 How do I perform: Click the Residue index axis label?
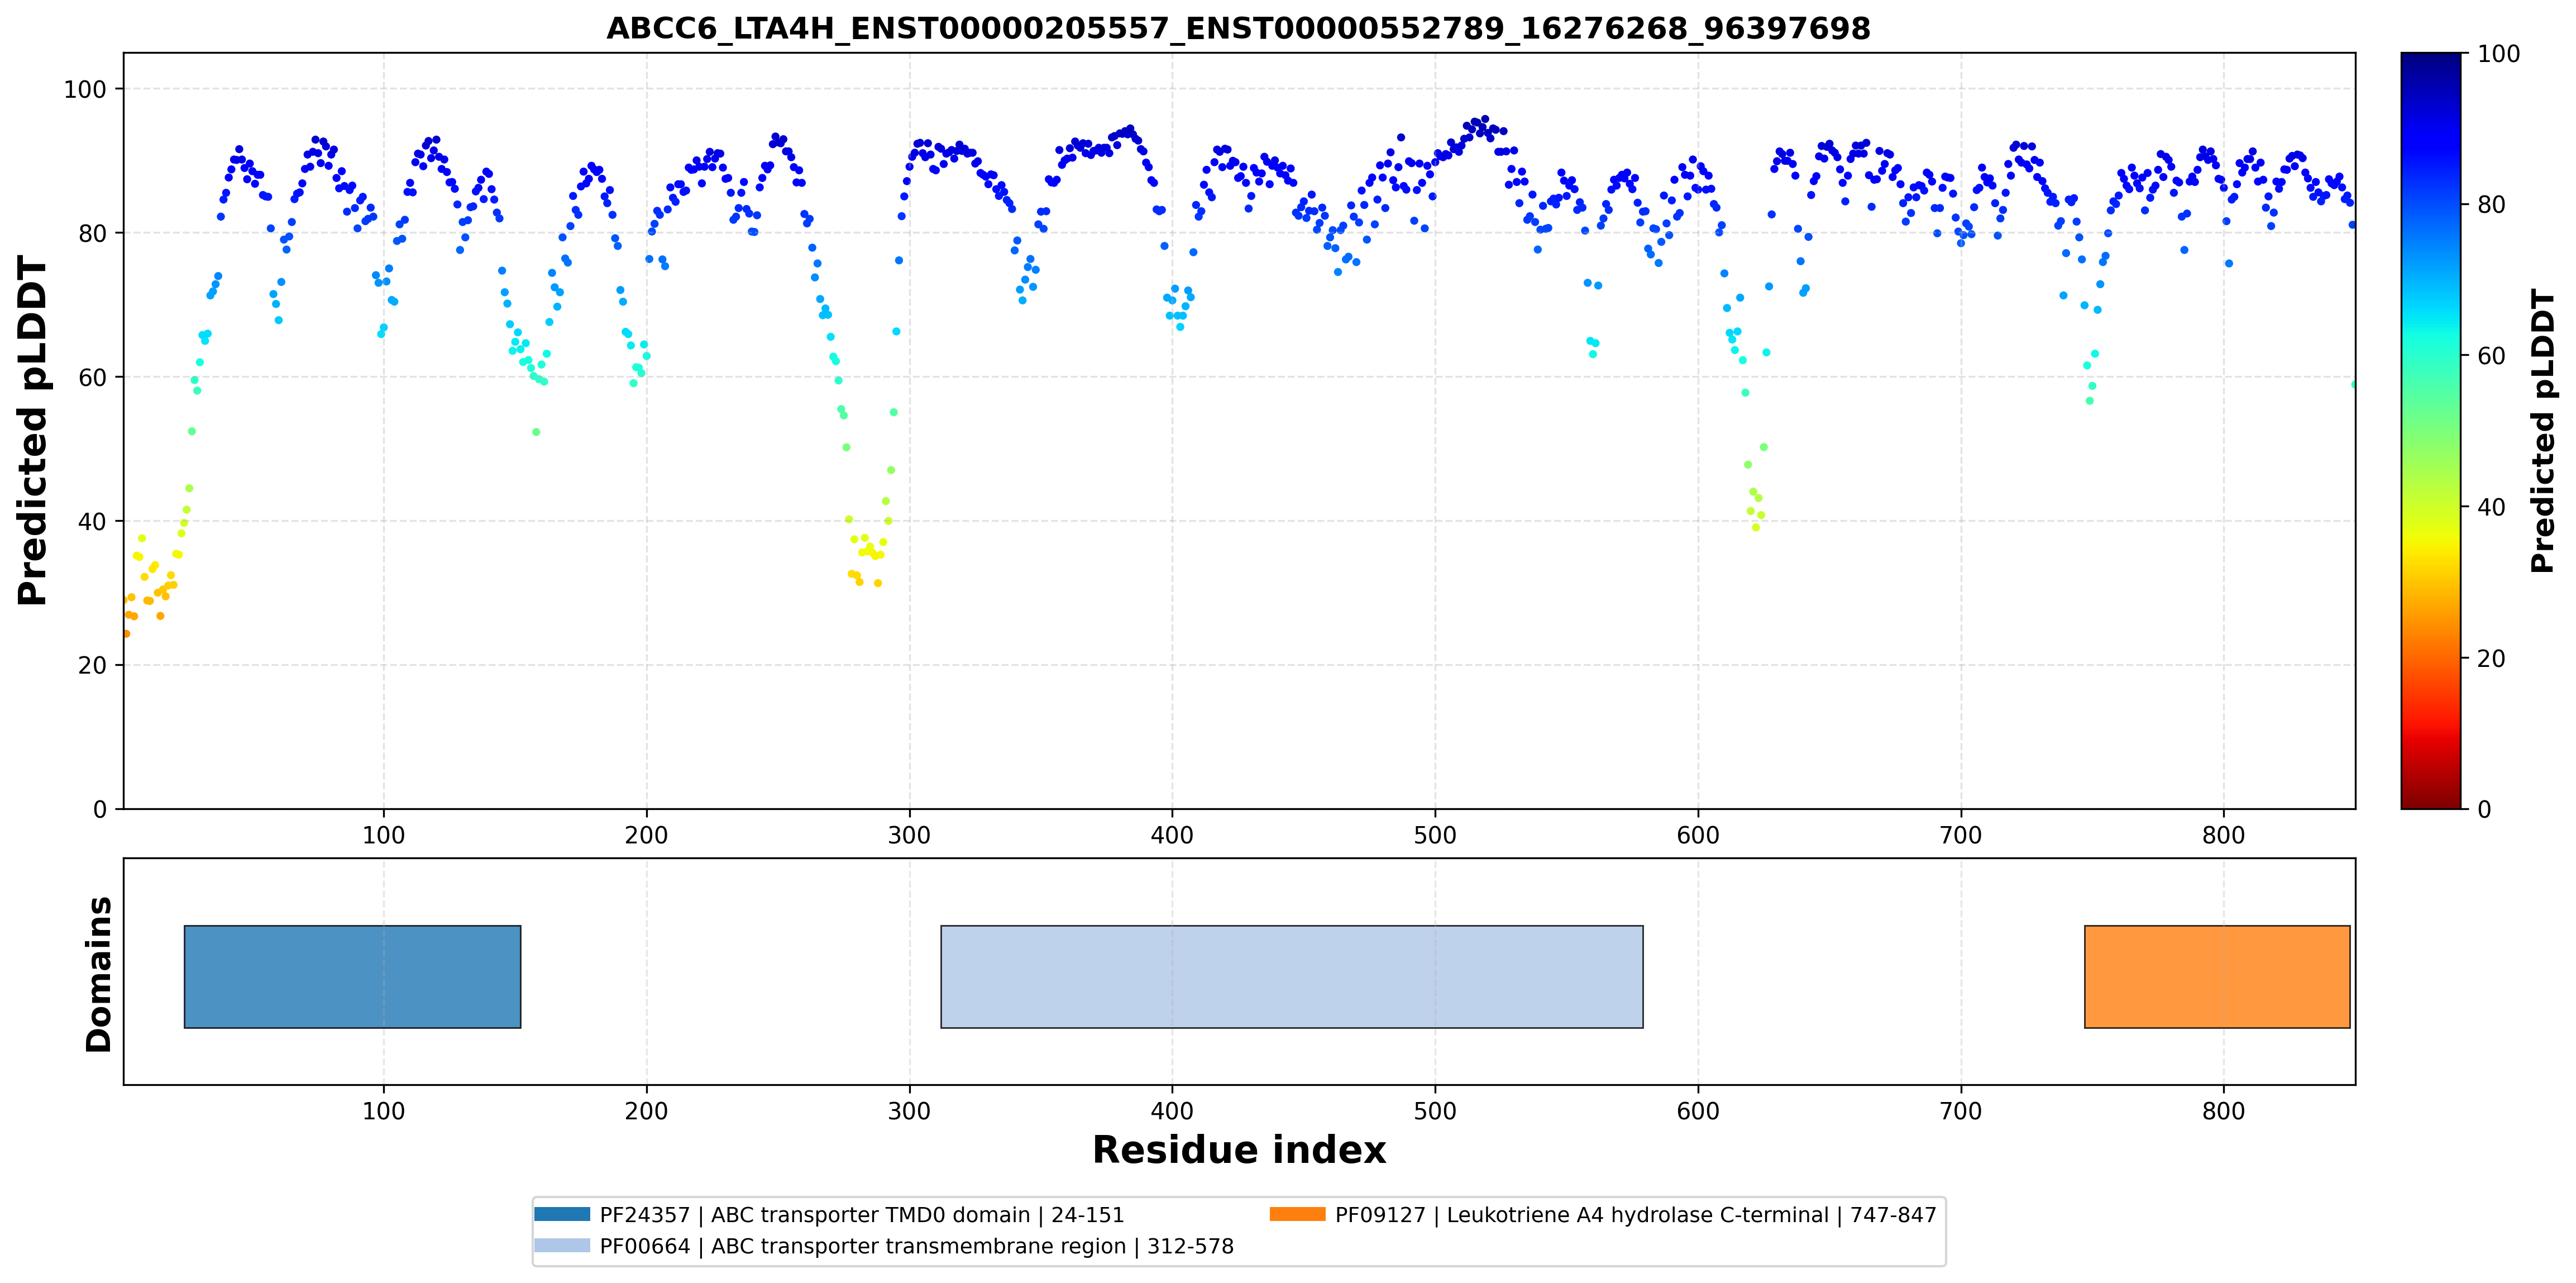1239,1149
